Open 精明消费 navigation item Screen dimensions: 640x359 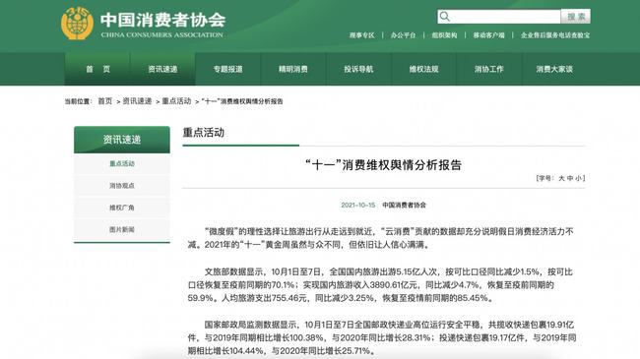(x=293, y=69)
